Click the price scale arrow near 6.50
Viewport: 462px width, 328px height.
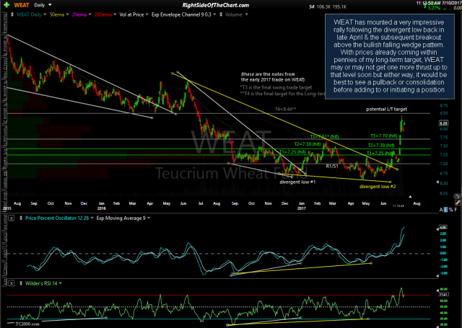pos(437,182)
